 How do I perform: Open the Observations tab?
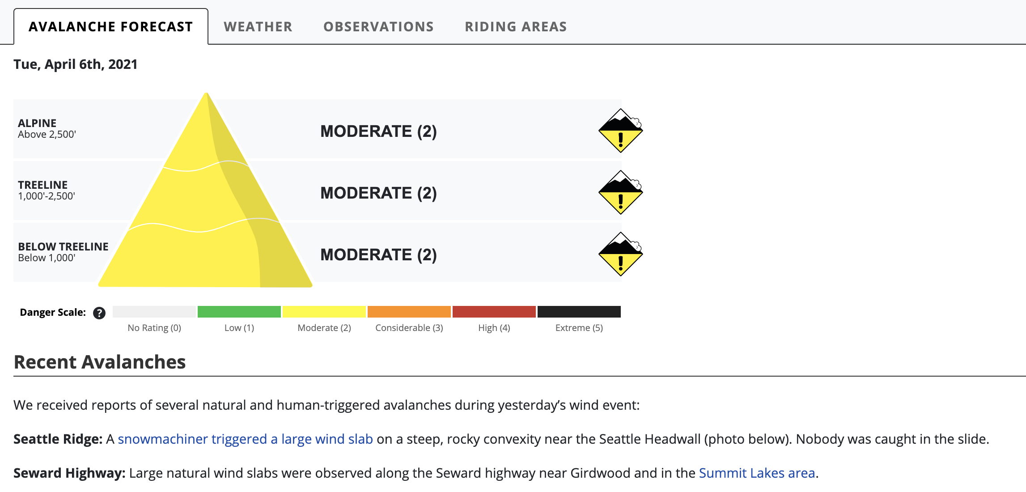pyautogui.click(x=378, y=27)
